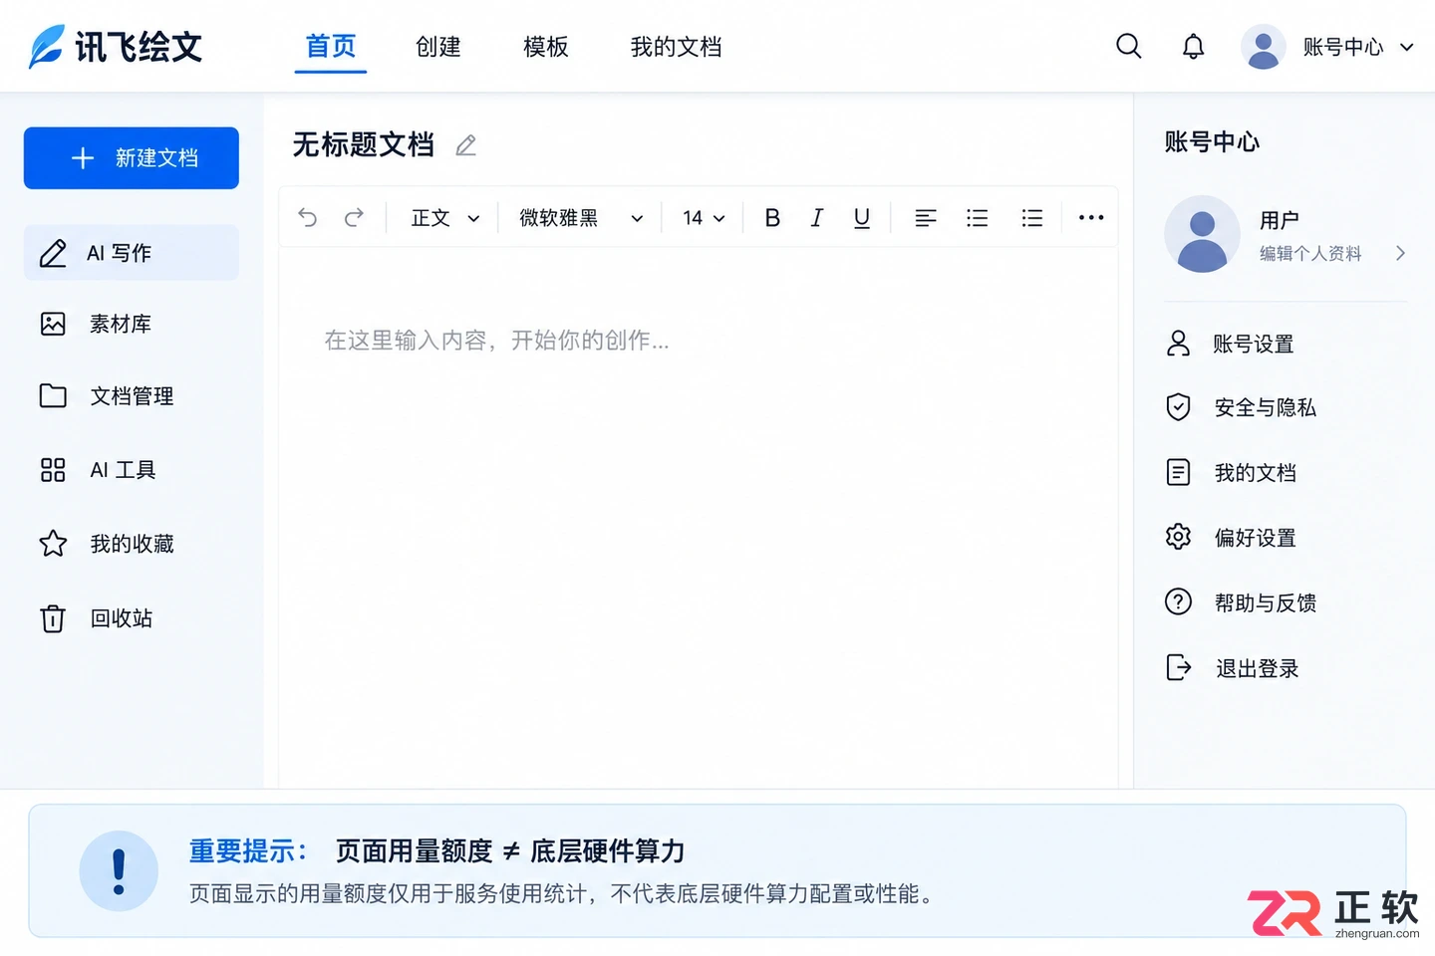Toggle bold formatting
Screen dimensions: 1435x956
[772, 218]
